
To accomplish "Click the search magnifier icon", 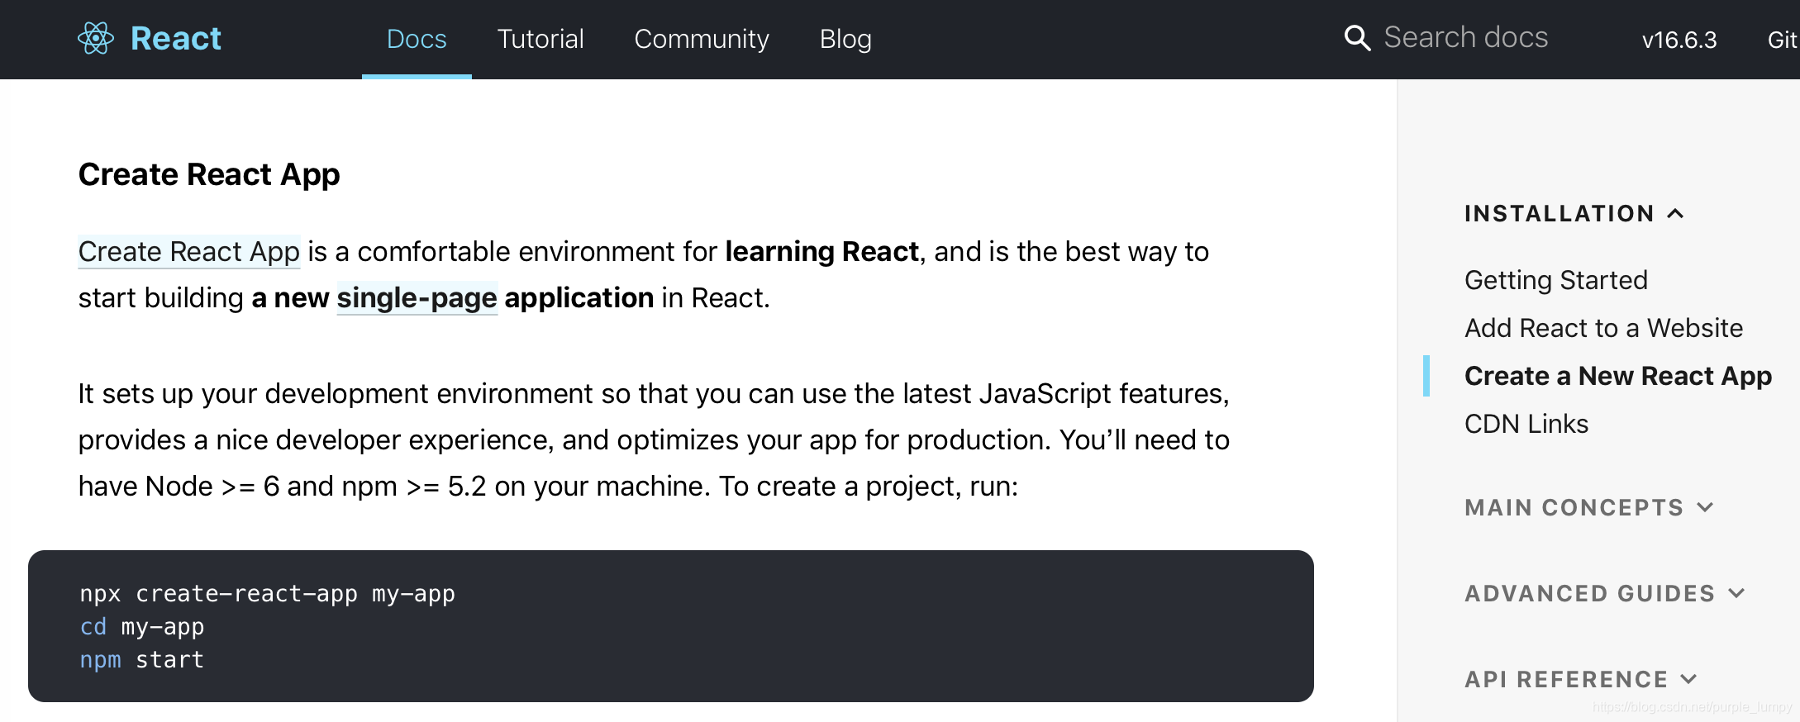I will click(1357, 38).
